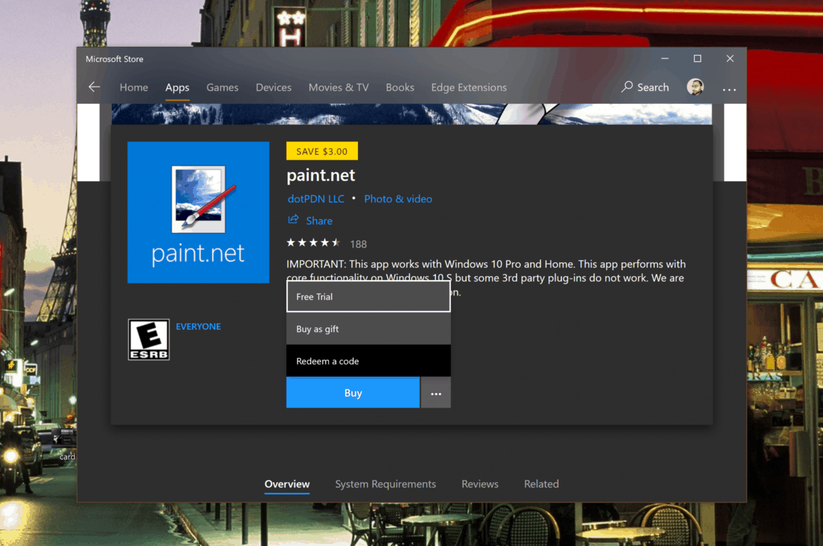Viewport: 823px width, 546px height.
Task: Choose Free Trial from the menu
Action: coord(368,296)
